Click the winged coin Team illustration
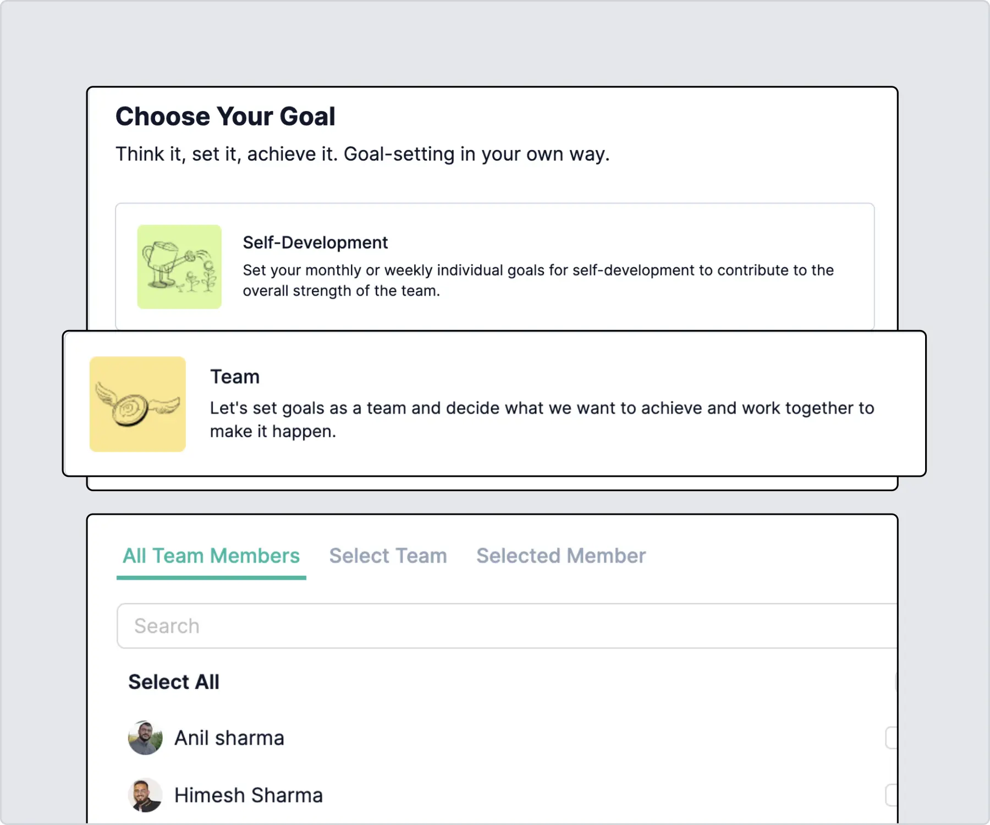 137,404
